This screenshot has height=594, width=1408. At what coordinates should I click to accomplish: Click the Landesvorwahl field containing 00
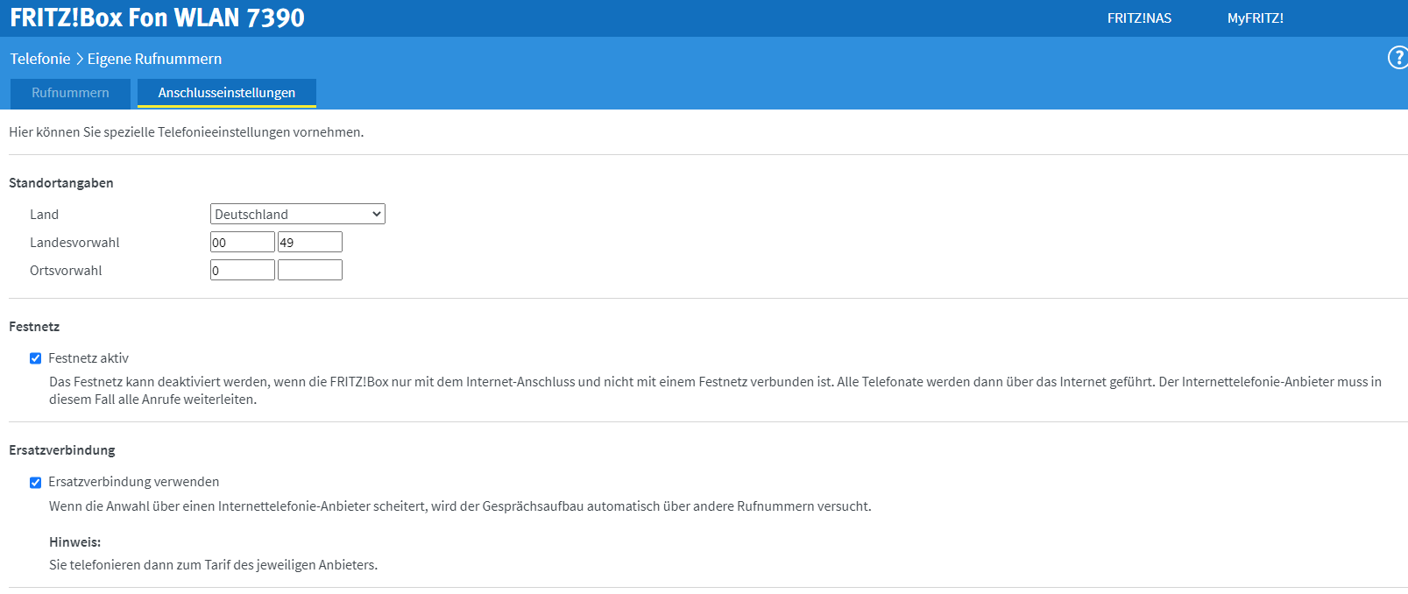(x=243, y=242)
